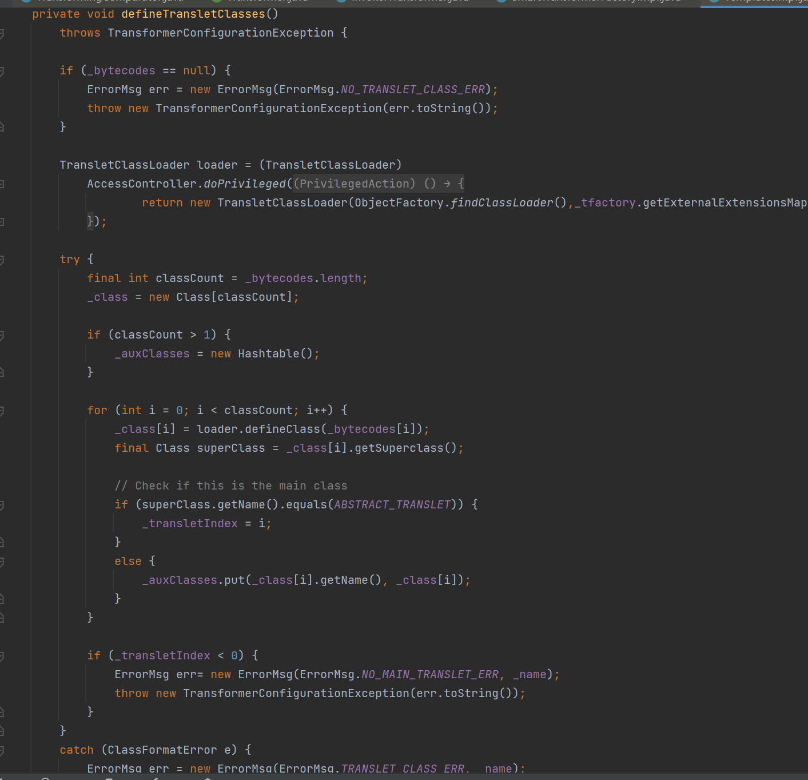This screenshot has width=808, height=780.
Task: Click the loader.defineClass call
Action: pos(258,429)
